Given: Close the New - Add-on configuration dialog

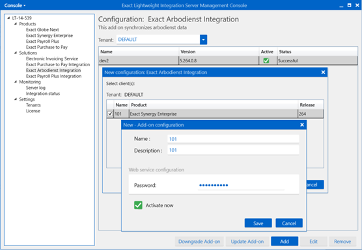Looking at the screenshot, I should coord(302,125).
